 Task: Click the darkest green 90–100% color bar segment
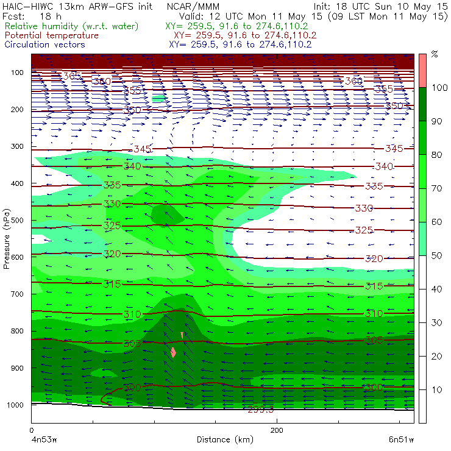[x=422, y=104]
